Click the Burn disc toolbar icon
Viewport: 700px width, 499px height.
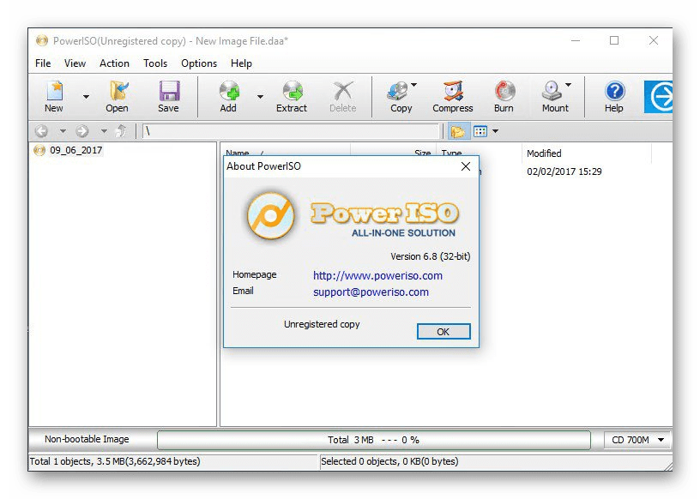[x=505, y=91]
